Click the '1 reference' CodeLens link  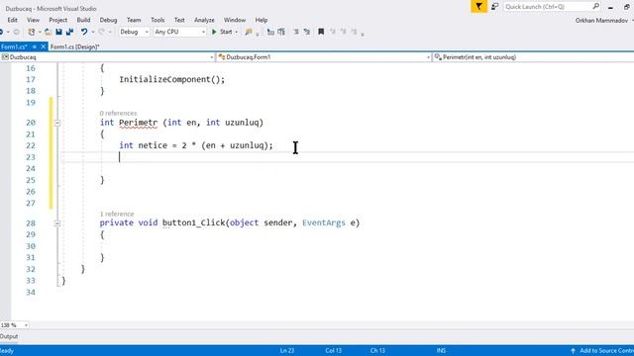click(117, 214)
